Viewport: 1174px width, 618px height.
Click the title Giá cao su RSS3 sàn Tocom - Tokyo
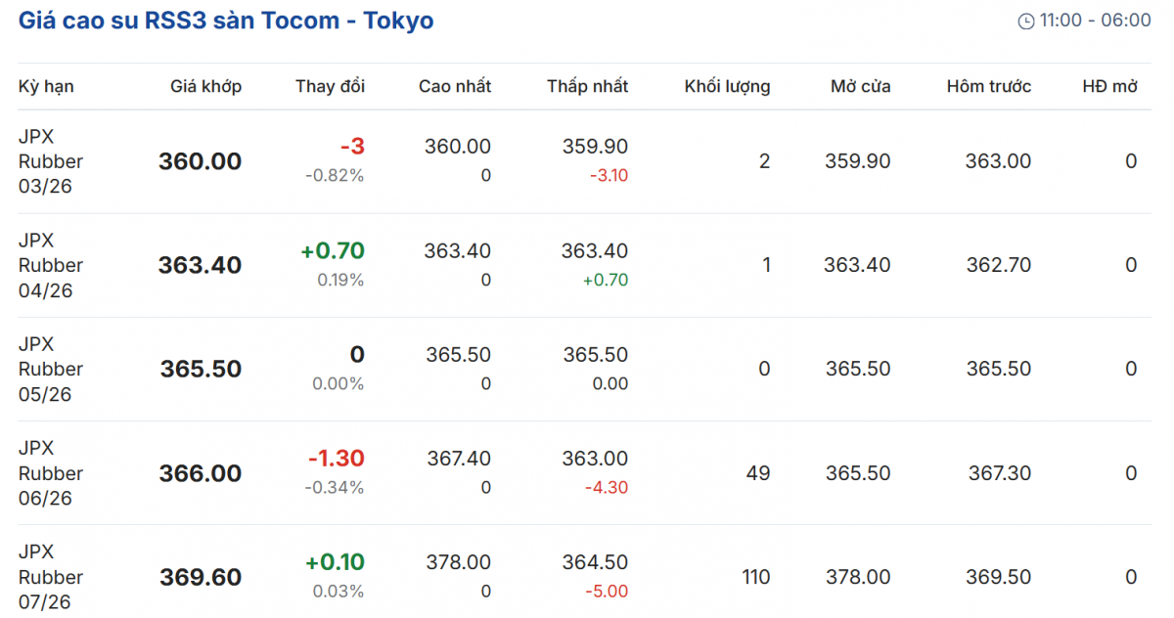pyautogui.click(x=226, y=21)
